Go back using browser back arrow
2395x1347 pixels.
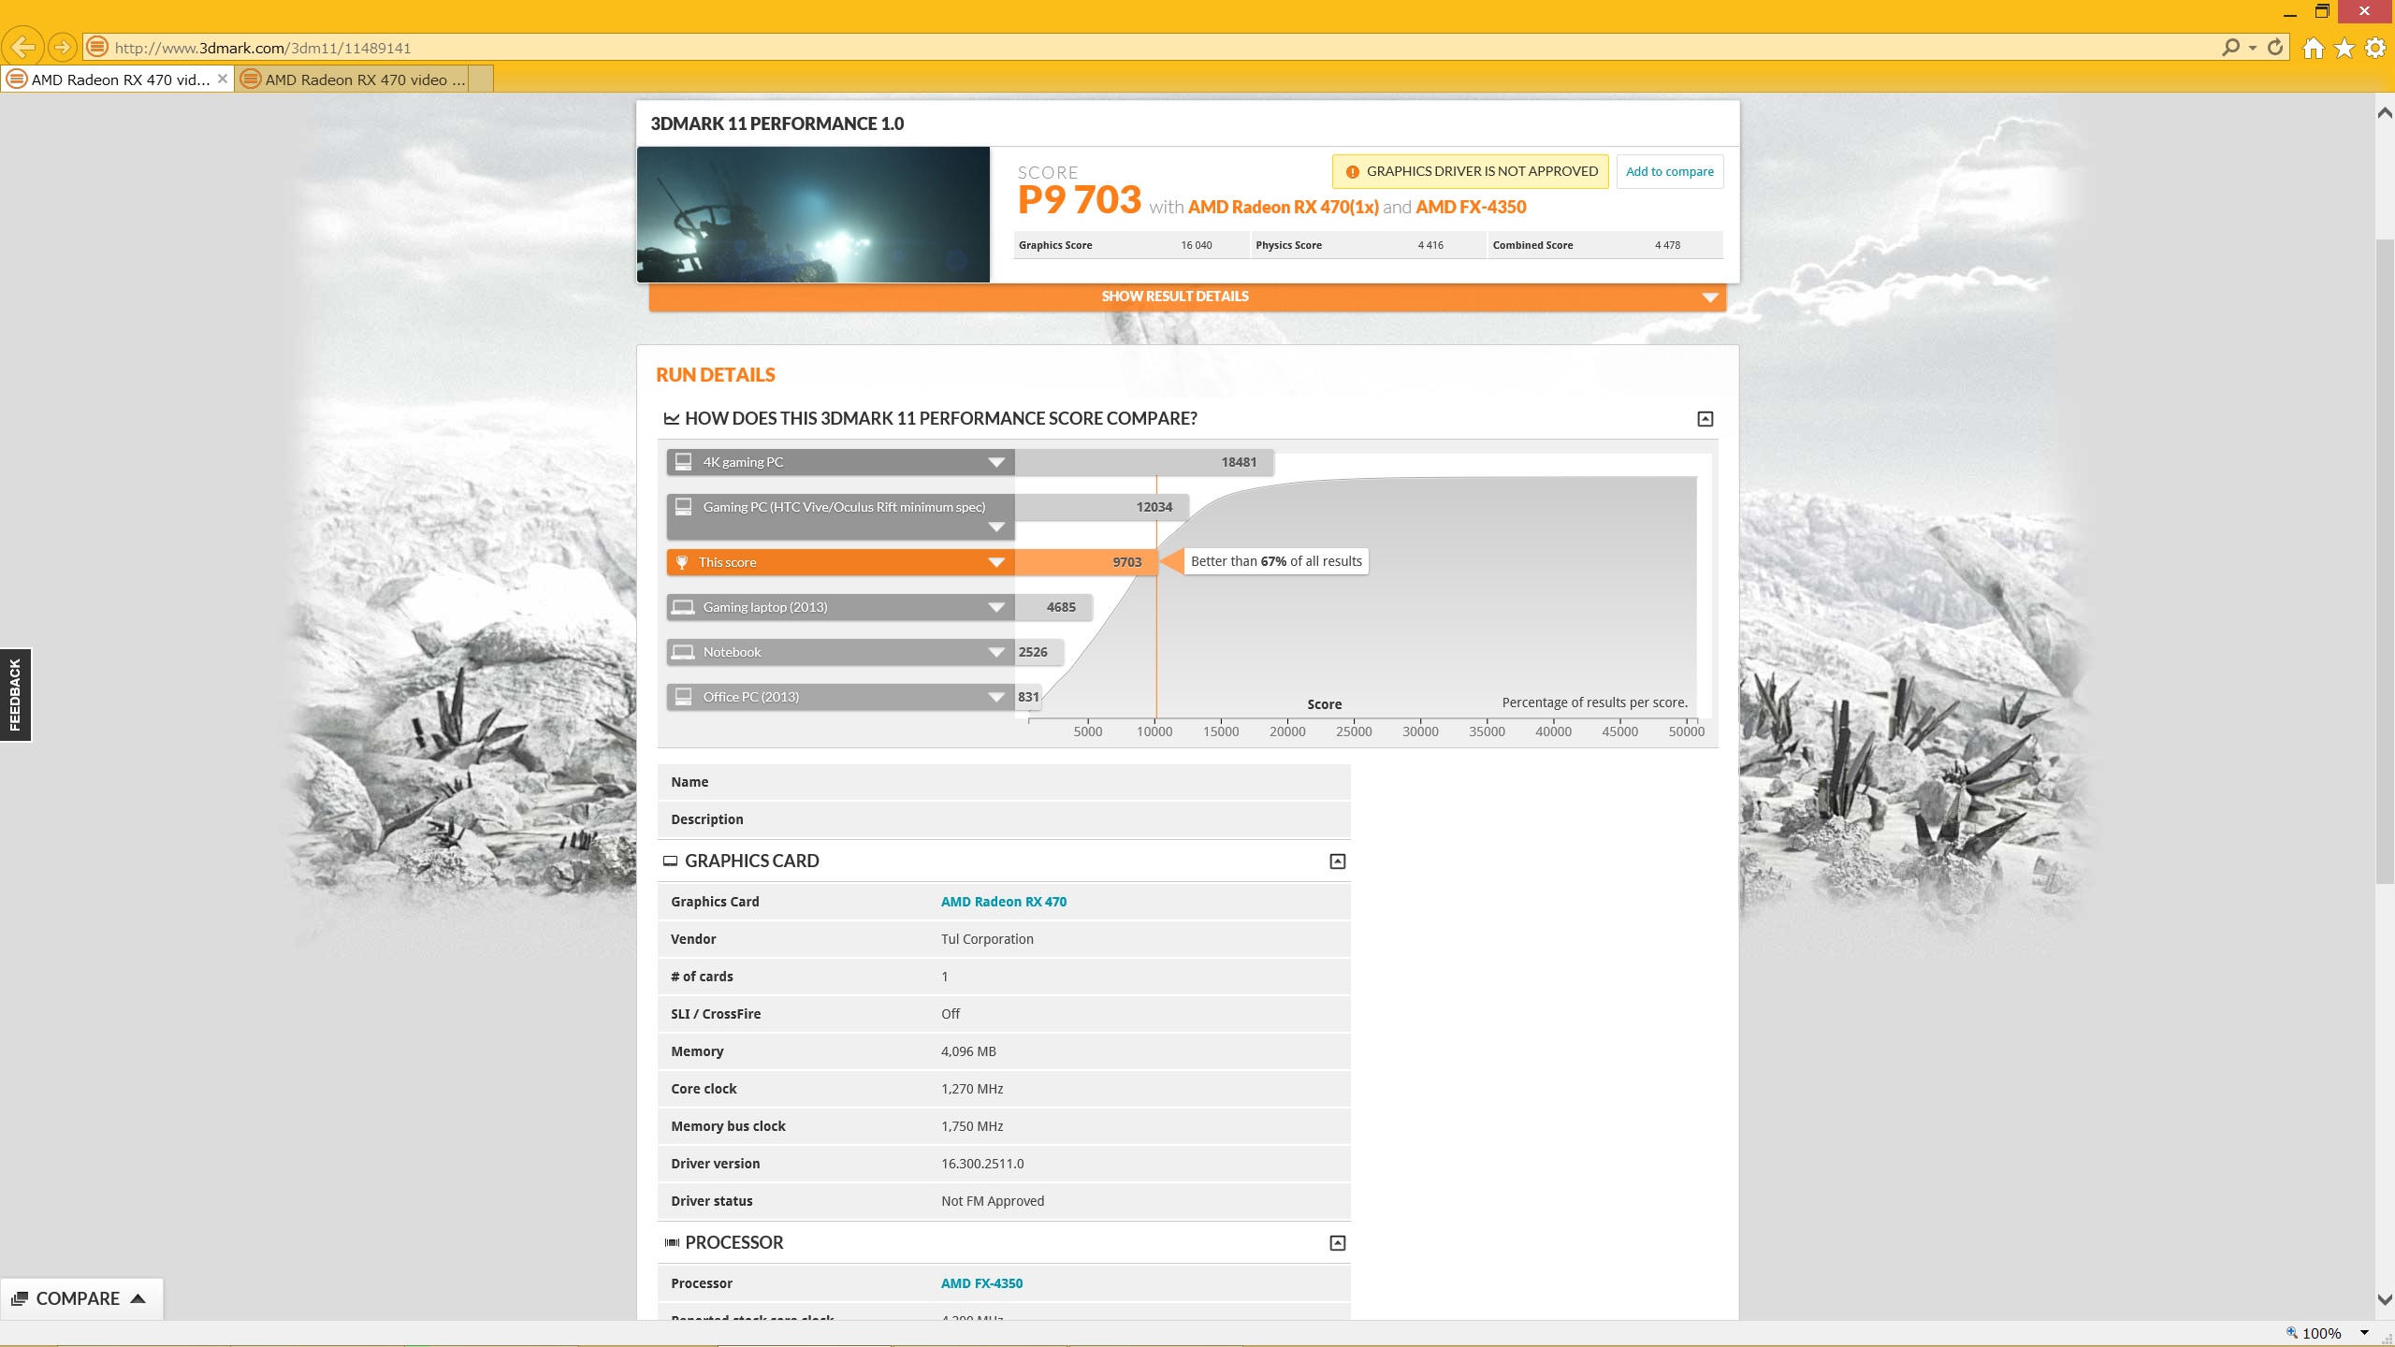coord(22,47)
